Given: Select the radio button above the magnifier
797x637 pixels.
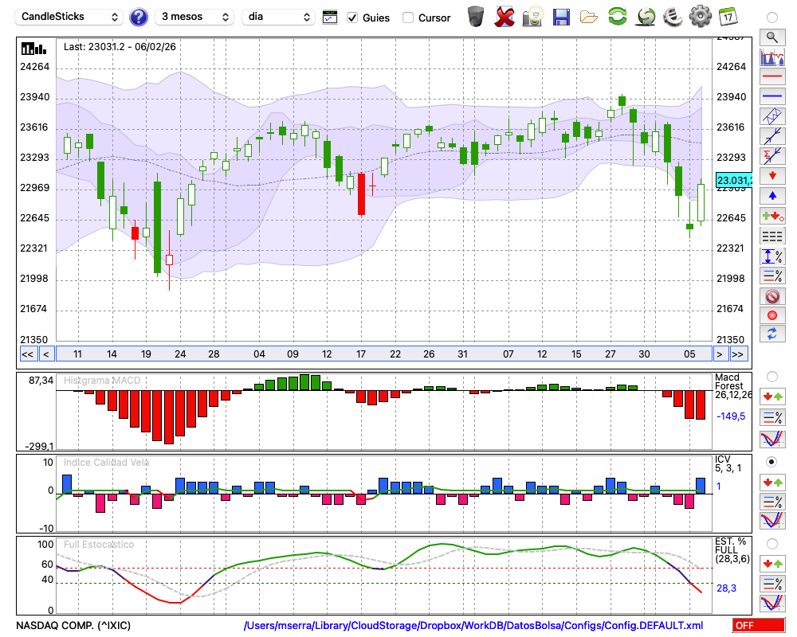Looking at the screenshot, I should pyautogui.click(x=772, y=18).
